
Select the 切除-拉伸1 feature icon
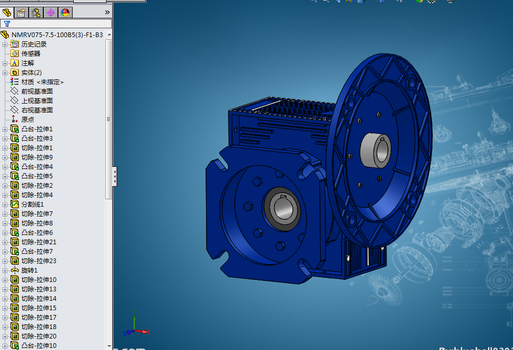15,148
